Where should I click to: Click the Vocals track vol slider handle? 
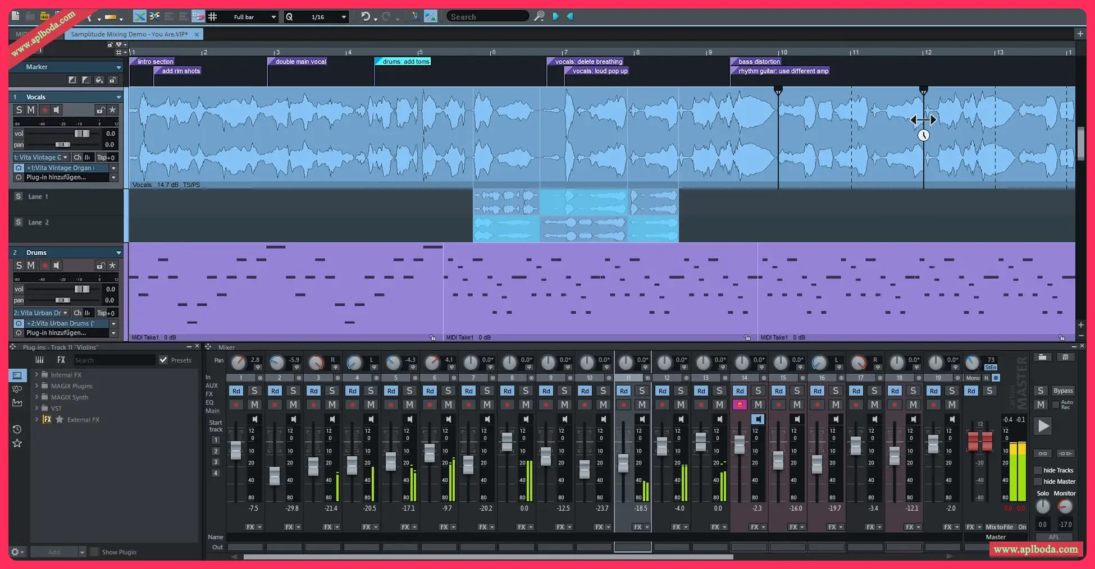[x=82, y=134]
